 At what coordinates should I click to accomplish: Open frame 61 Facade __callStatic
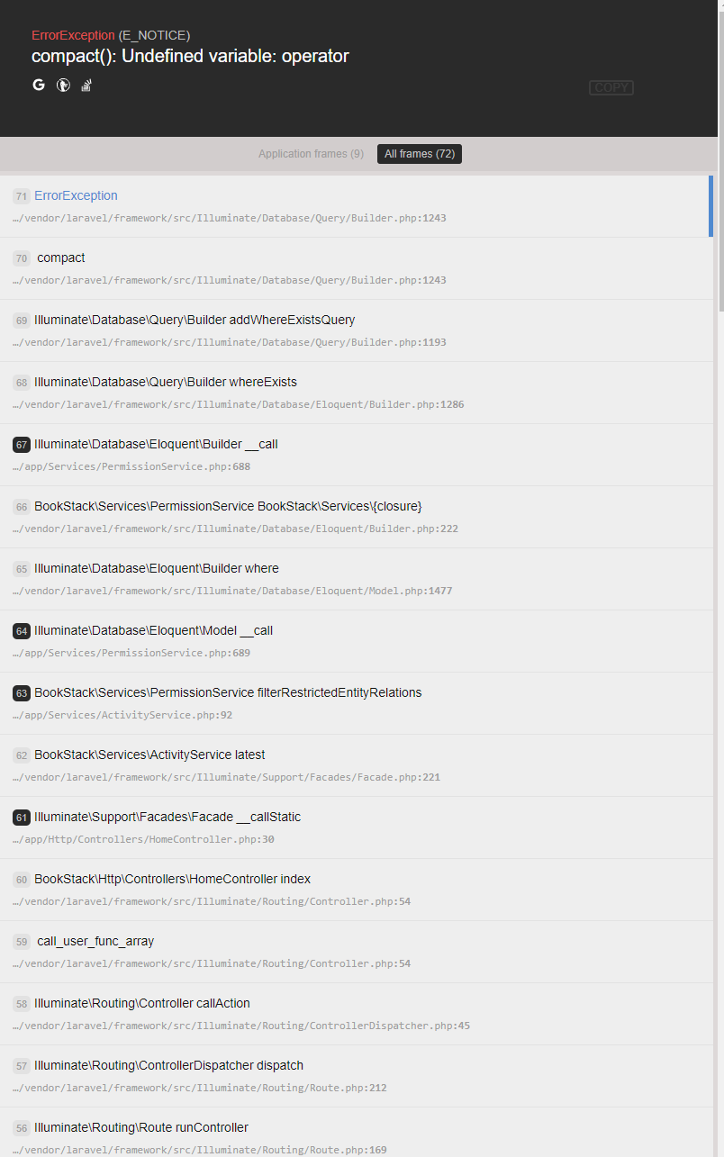(357, 827)
